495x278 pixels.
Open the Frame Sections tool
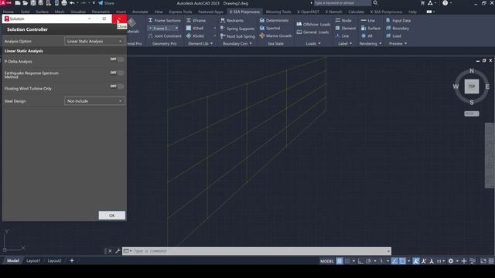click(x=165, y=21)
